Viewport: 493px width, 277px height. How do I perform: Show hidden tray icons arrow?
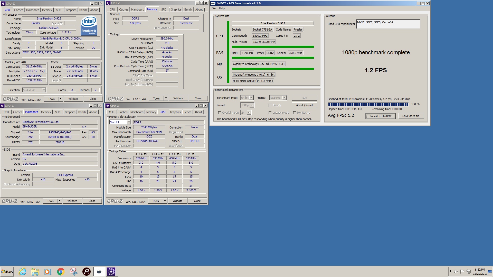coord(451,271)
